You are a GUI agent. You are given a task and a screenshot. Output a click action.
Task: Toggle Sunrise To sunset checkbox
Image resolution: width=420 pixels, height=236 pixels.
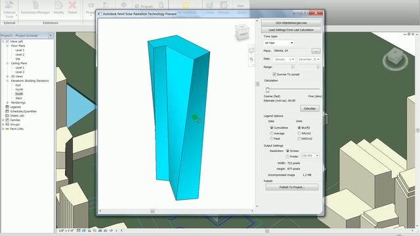(x=274, y=74)
